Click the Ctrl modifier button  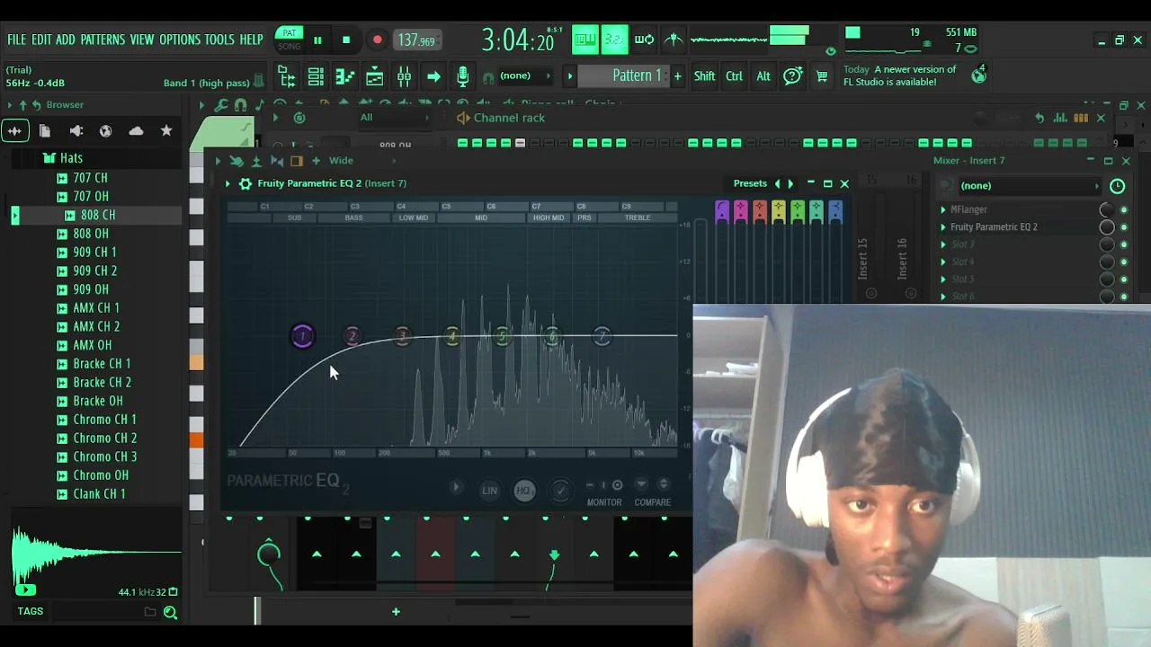[x=735, y=76]
